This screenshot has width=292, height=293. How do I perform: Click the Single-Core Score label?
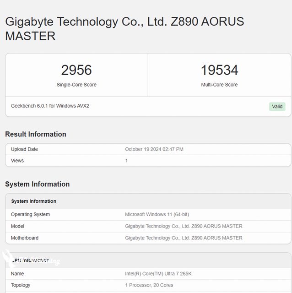pyautogui.click(x=76, y=85)
